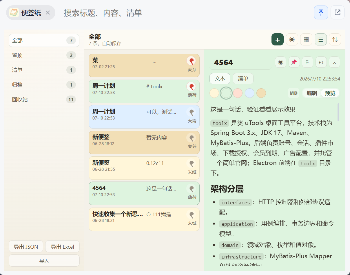Image resolution: width=350 pixels, height=275 pixels.
Task: Pin the 4564 note from list card
Action: click(191, 189)
